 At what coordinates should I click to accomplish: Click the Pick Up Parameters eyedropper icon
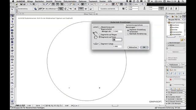(47, 4)
